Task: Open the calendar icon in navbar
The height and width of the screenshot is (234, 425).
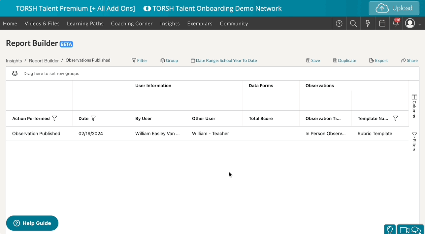Action: pyautogui.click(x=382, y=23)
